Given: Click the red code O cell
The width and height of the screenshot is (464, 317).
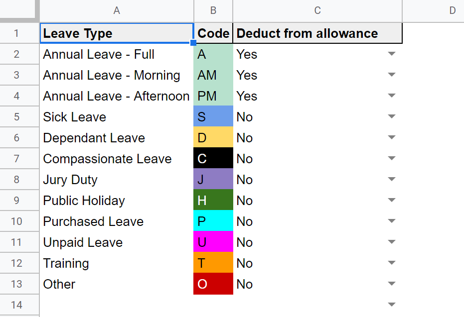Looking at the screenshot, I should 213,284.
